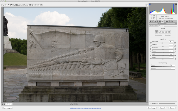The width and height of the screenshot is (178, 111).
Task: Select the Color Sampler tool
Action: [x=11, y=5]
